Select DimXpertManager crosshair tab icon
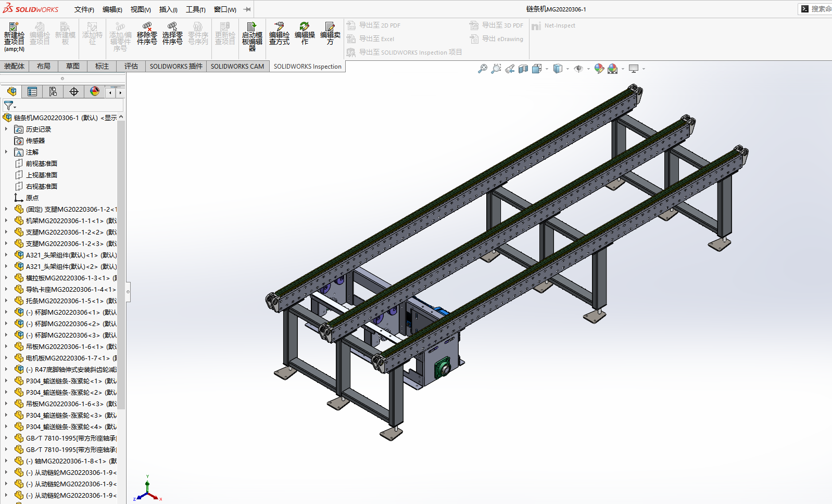 pos(74,92)
